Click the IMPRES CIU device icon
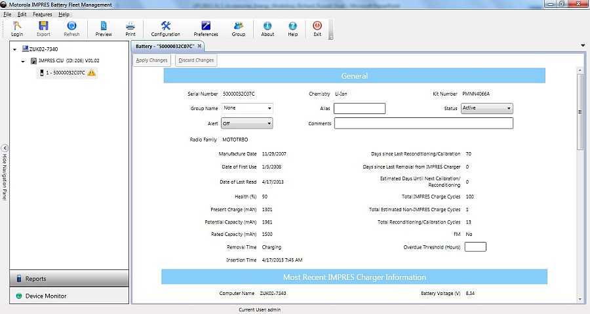This screenshot has height=314, width=590. 33,60
